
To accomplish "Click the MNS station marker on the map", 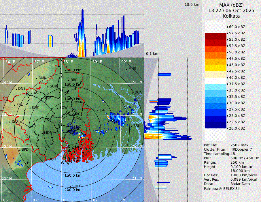I will click(x=127, y=69).
